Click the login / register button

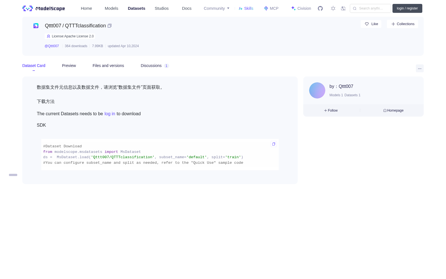(407, 8)
